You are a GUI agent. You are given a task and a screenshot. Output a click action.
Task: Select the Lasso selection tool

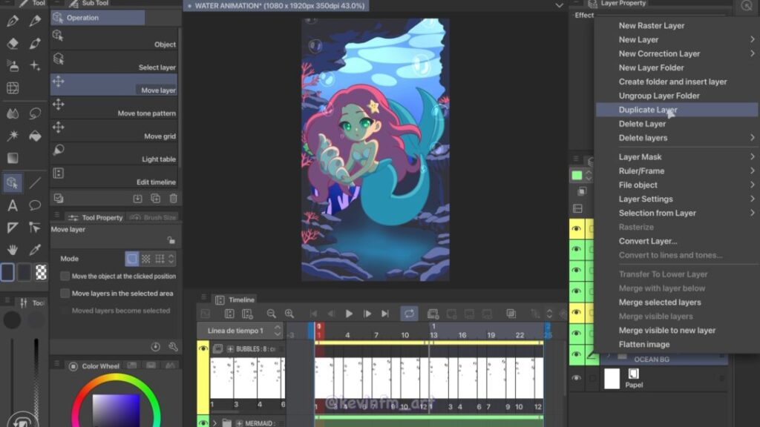coord(35,113)
